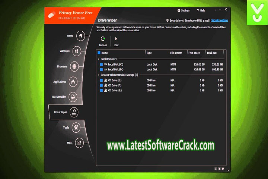The image size is (268, 179).
Task: Toggle the select-all checkbox beside Name
Action: [99, 53]
